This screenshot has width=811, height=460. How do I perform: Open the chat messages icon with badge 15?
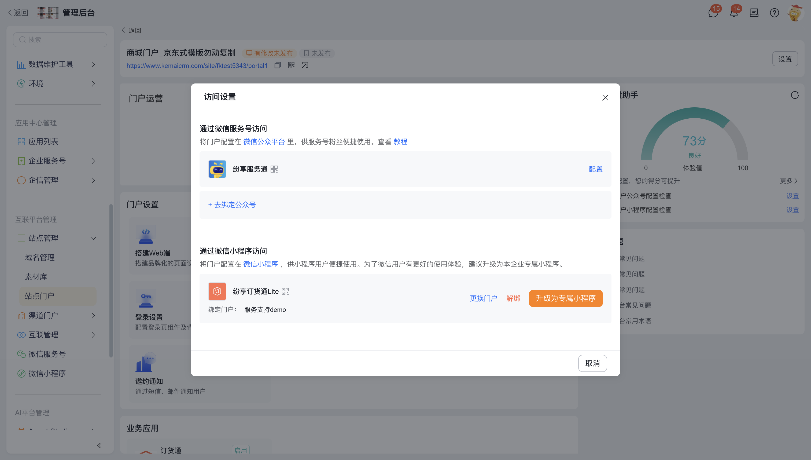click(x=713, y=13)
